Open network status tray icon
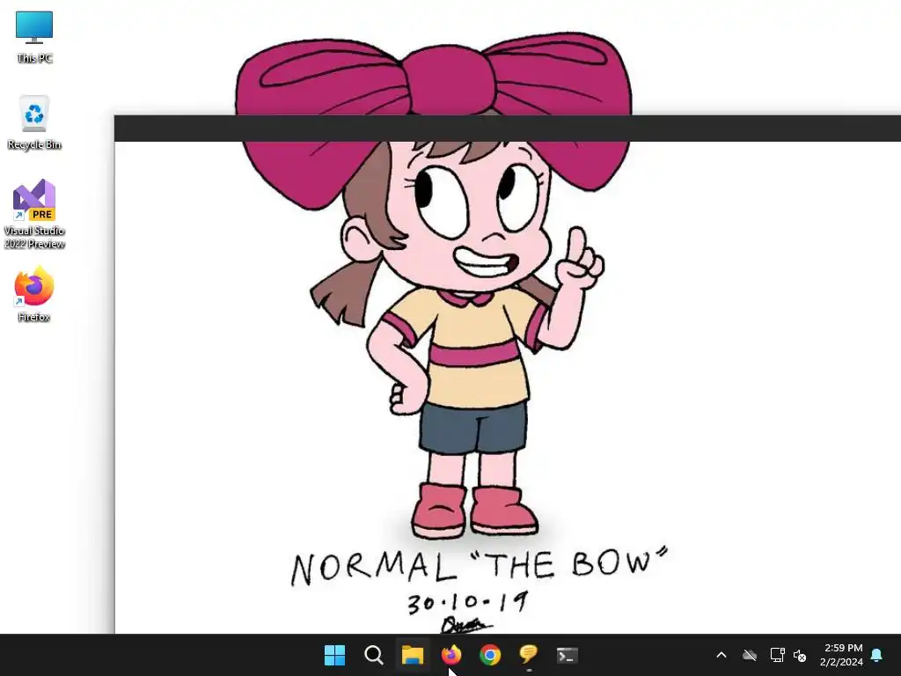The height and width of the screenshot is (676, 901). (777, 655)
